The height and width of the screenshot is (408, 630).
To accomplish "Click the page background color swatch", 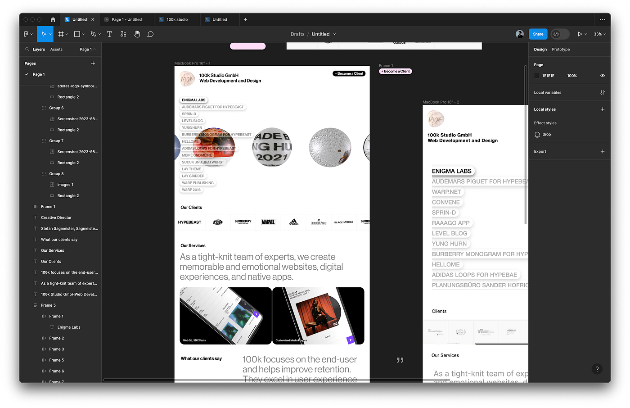I will tap(537, 76).
